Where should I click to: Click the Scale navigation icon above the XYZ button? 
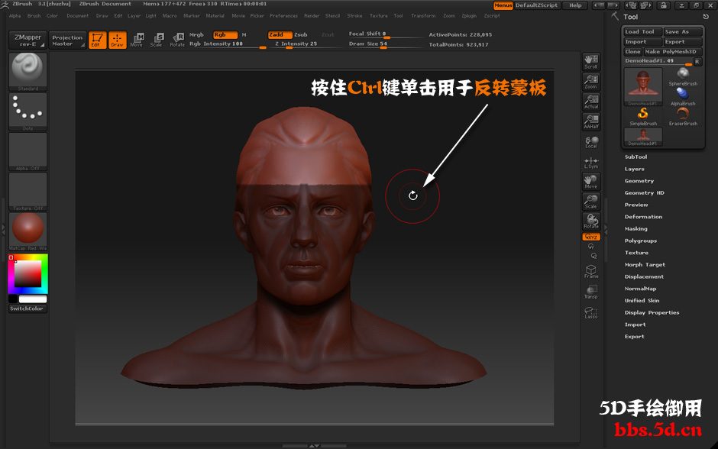coord(591,202)
